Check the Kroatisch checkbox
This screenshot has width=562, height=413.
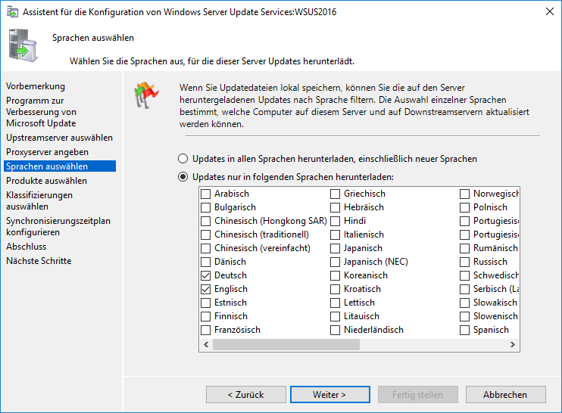pyautogui.click(x=335, y=289)
